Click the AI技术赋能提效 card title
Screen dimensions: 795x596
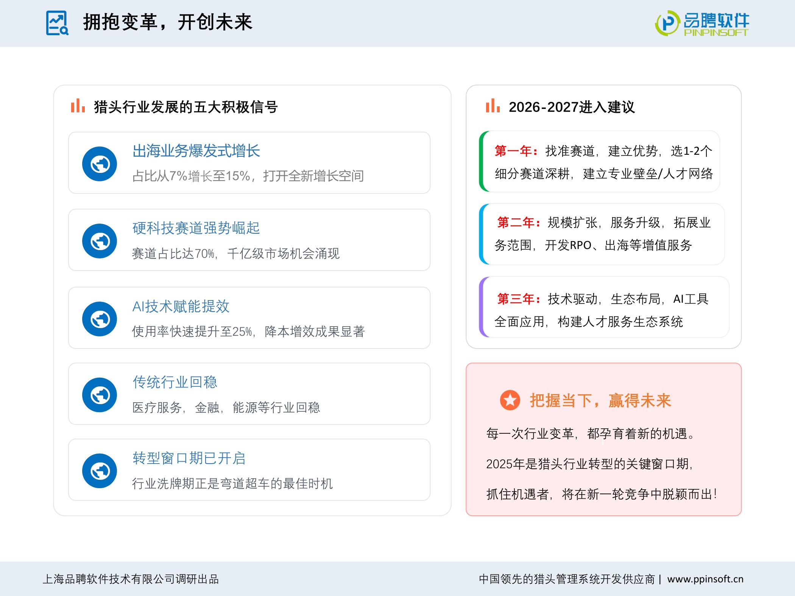(181, 306)
